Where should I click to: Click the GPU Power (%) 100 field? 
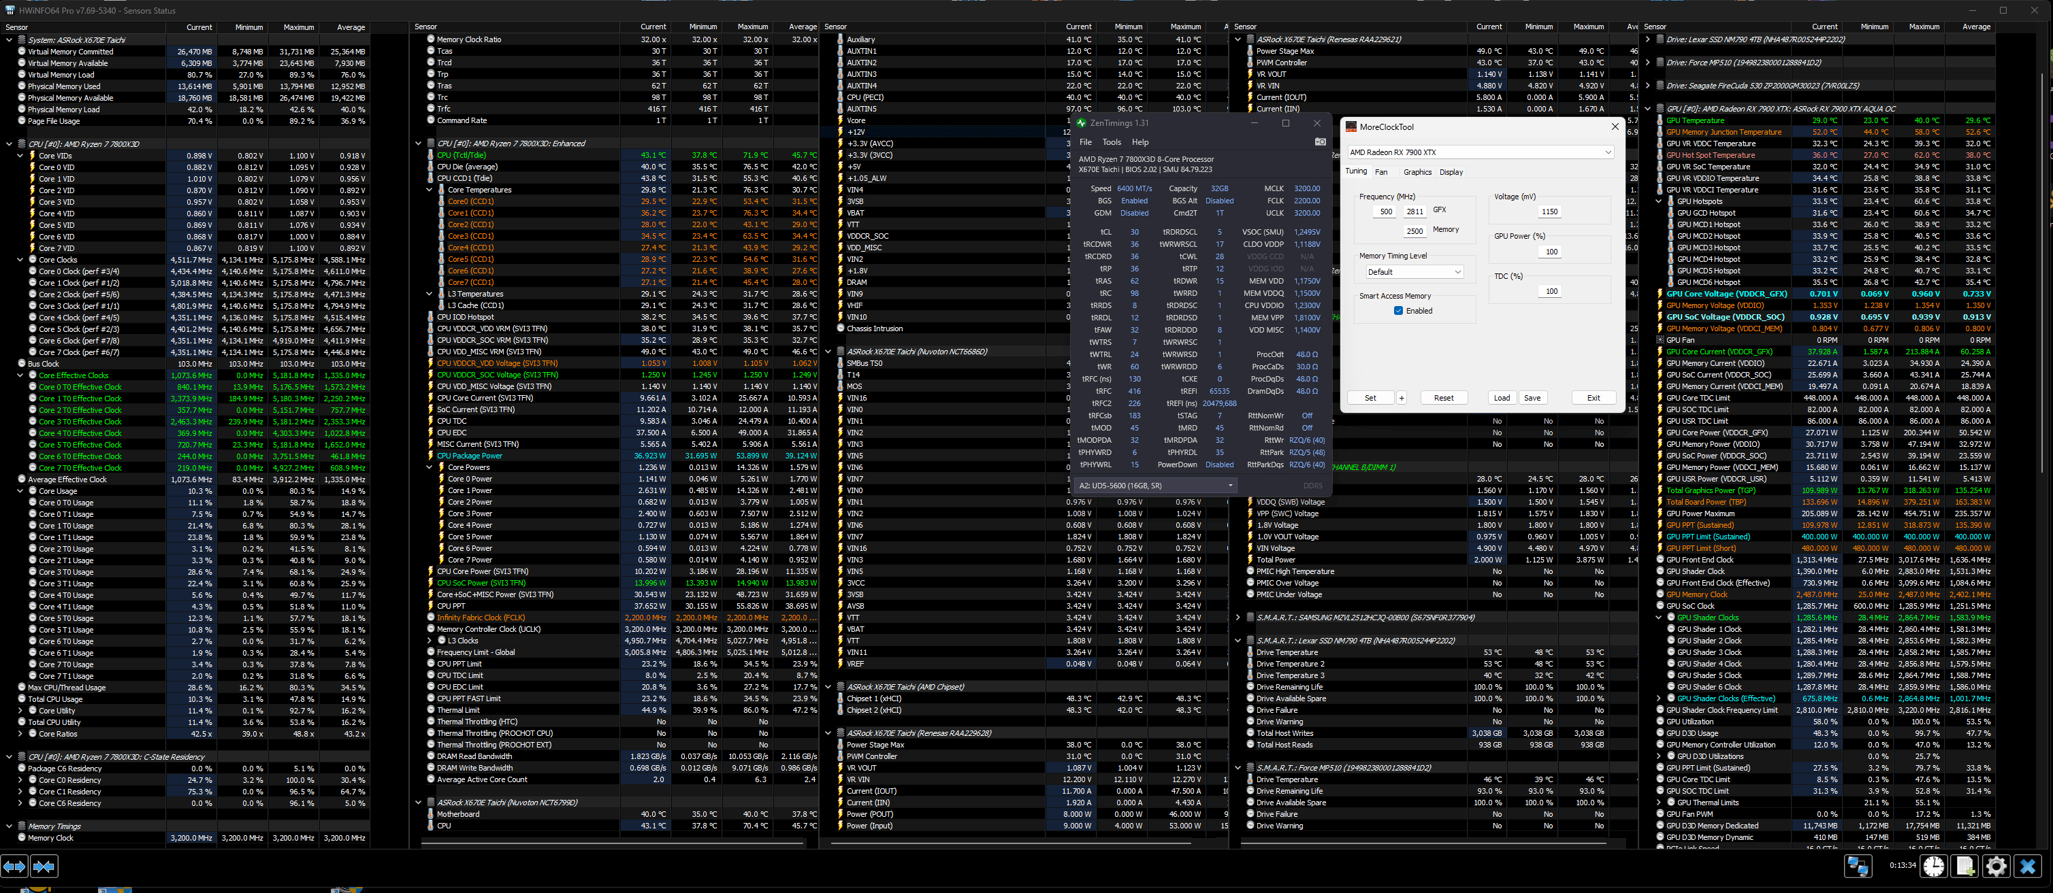point(1551,252)
